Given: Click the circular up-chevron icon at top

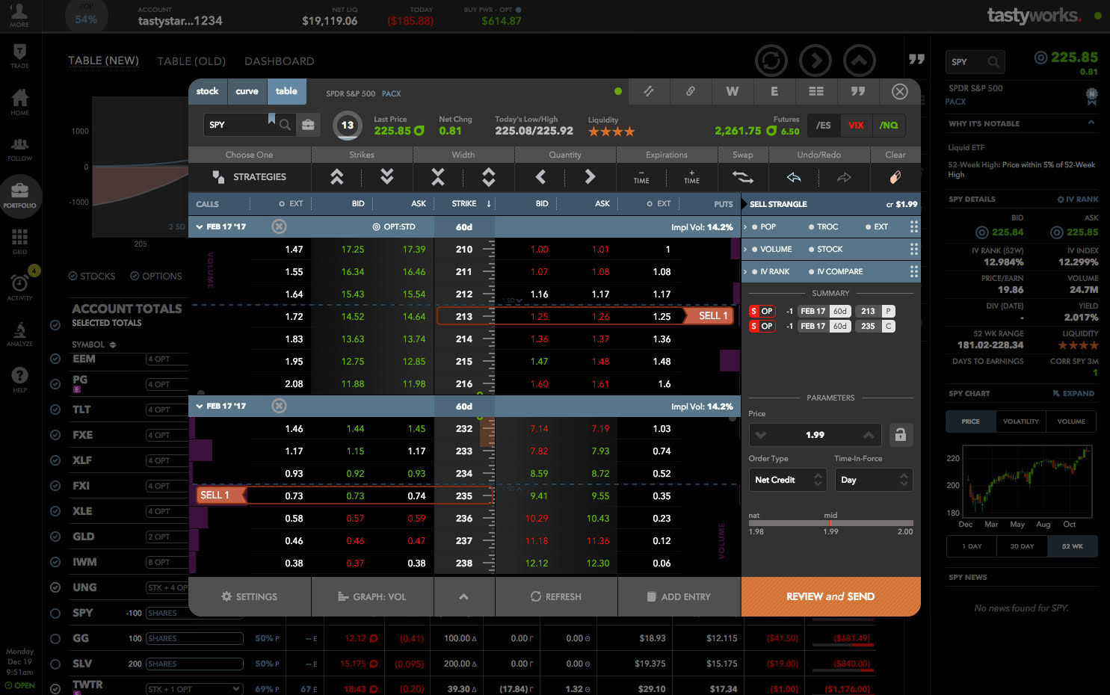Looking at the screenshot, I should (860, 61).
